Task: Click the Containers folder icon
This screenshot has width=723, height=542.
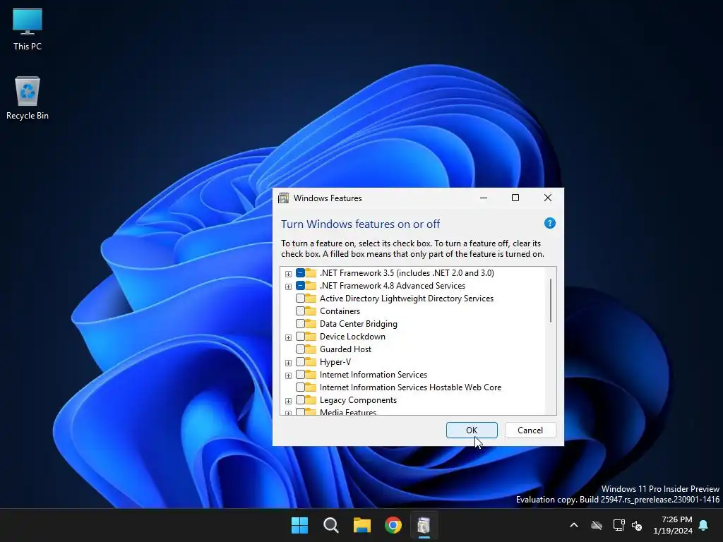Action: click(311, 311)
